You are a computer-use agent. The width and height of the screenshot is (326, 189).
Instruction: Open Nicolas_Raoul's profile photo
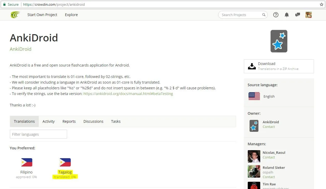[254, 156]
